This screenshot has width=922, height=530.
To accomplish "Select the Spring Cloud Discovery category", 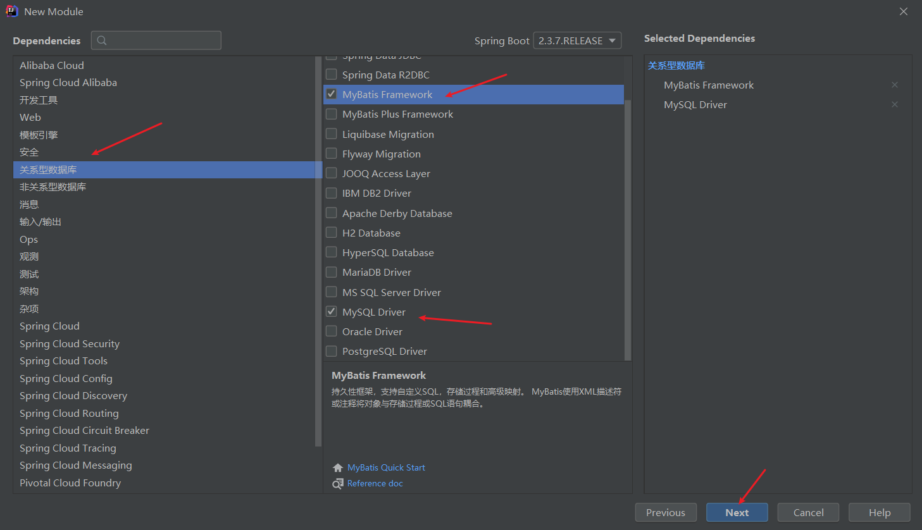I will coord(164,395).
